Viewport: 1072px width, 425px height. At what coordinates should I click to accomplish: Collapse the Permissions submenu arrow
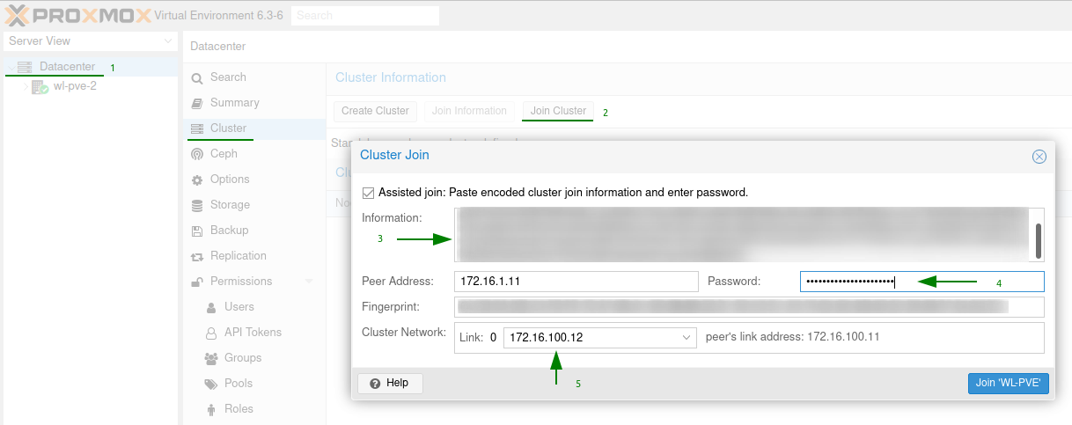coord(309,282)
